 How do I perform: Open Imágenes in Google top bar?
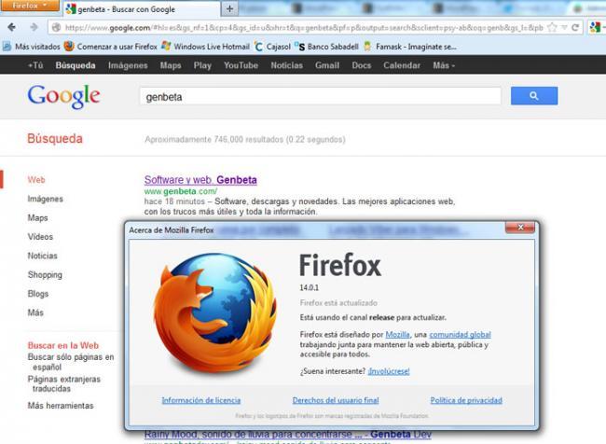[128, 65]
